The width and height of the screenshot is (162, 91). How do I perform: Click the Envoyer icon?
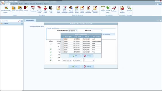[x=129, y=8]
